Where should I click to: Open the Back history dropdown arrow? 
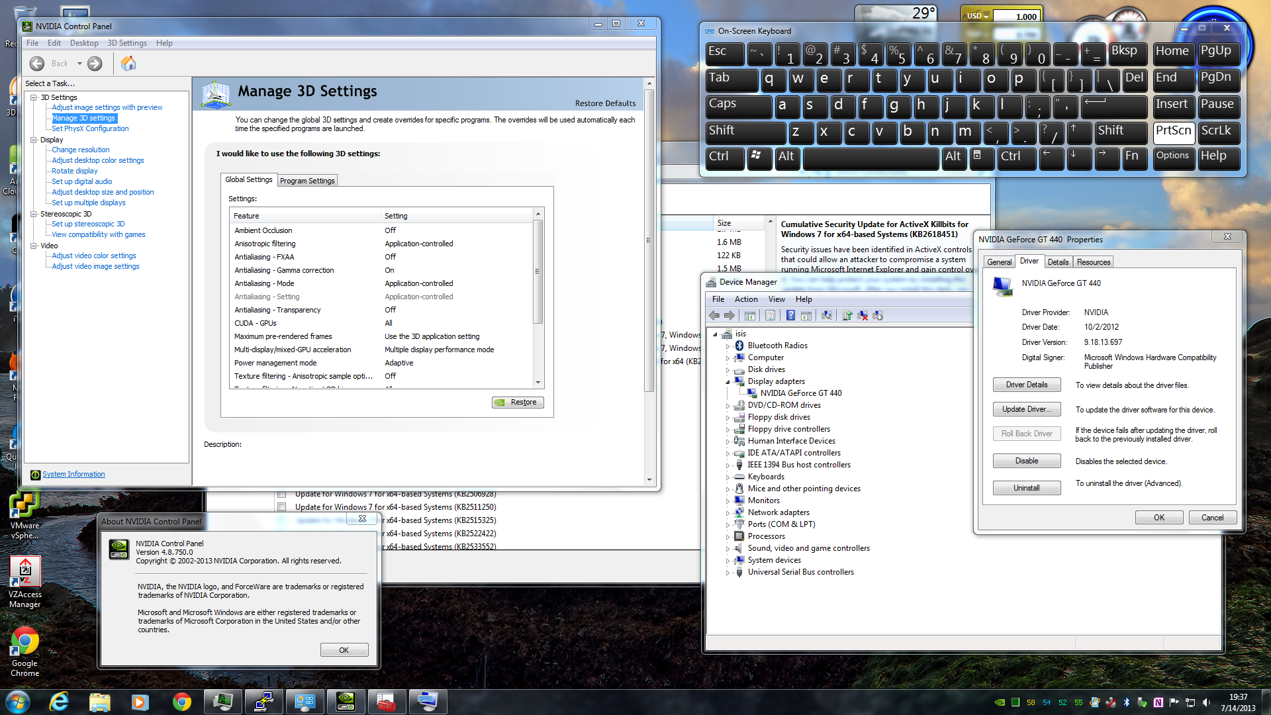pyautogui.click(x=79, y=64)
